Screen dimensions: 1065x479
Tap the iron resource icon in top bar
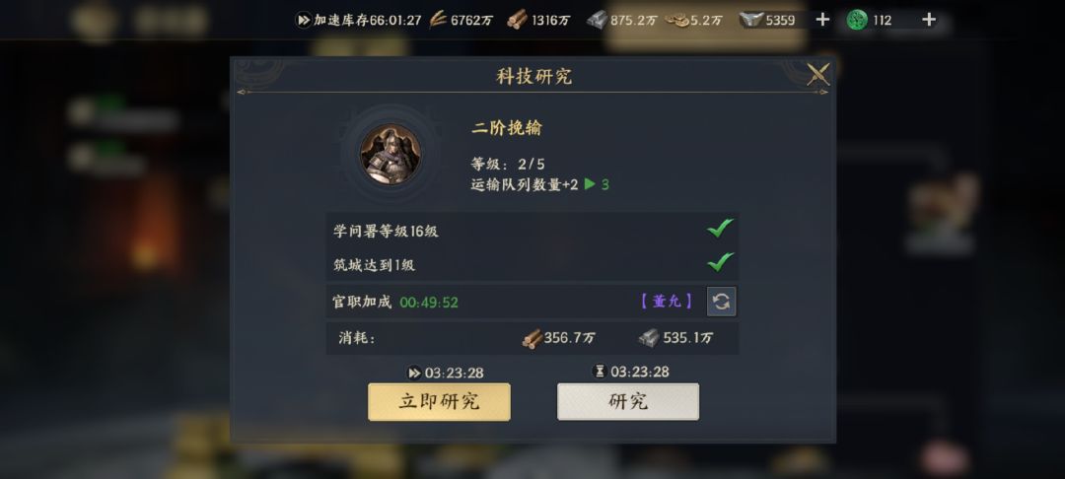[x=597, y=21]
